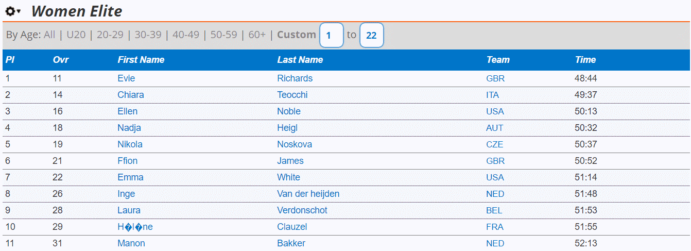Select the 50-59 age filter
This screenshot has height=251, width=691.
coord(224,35)
